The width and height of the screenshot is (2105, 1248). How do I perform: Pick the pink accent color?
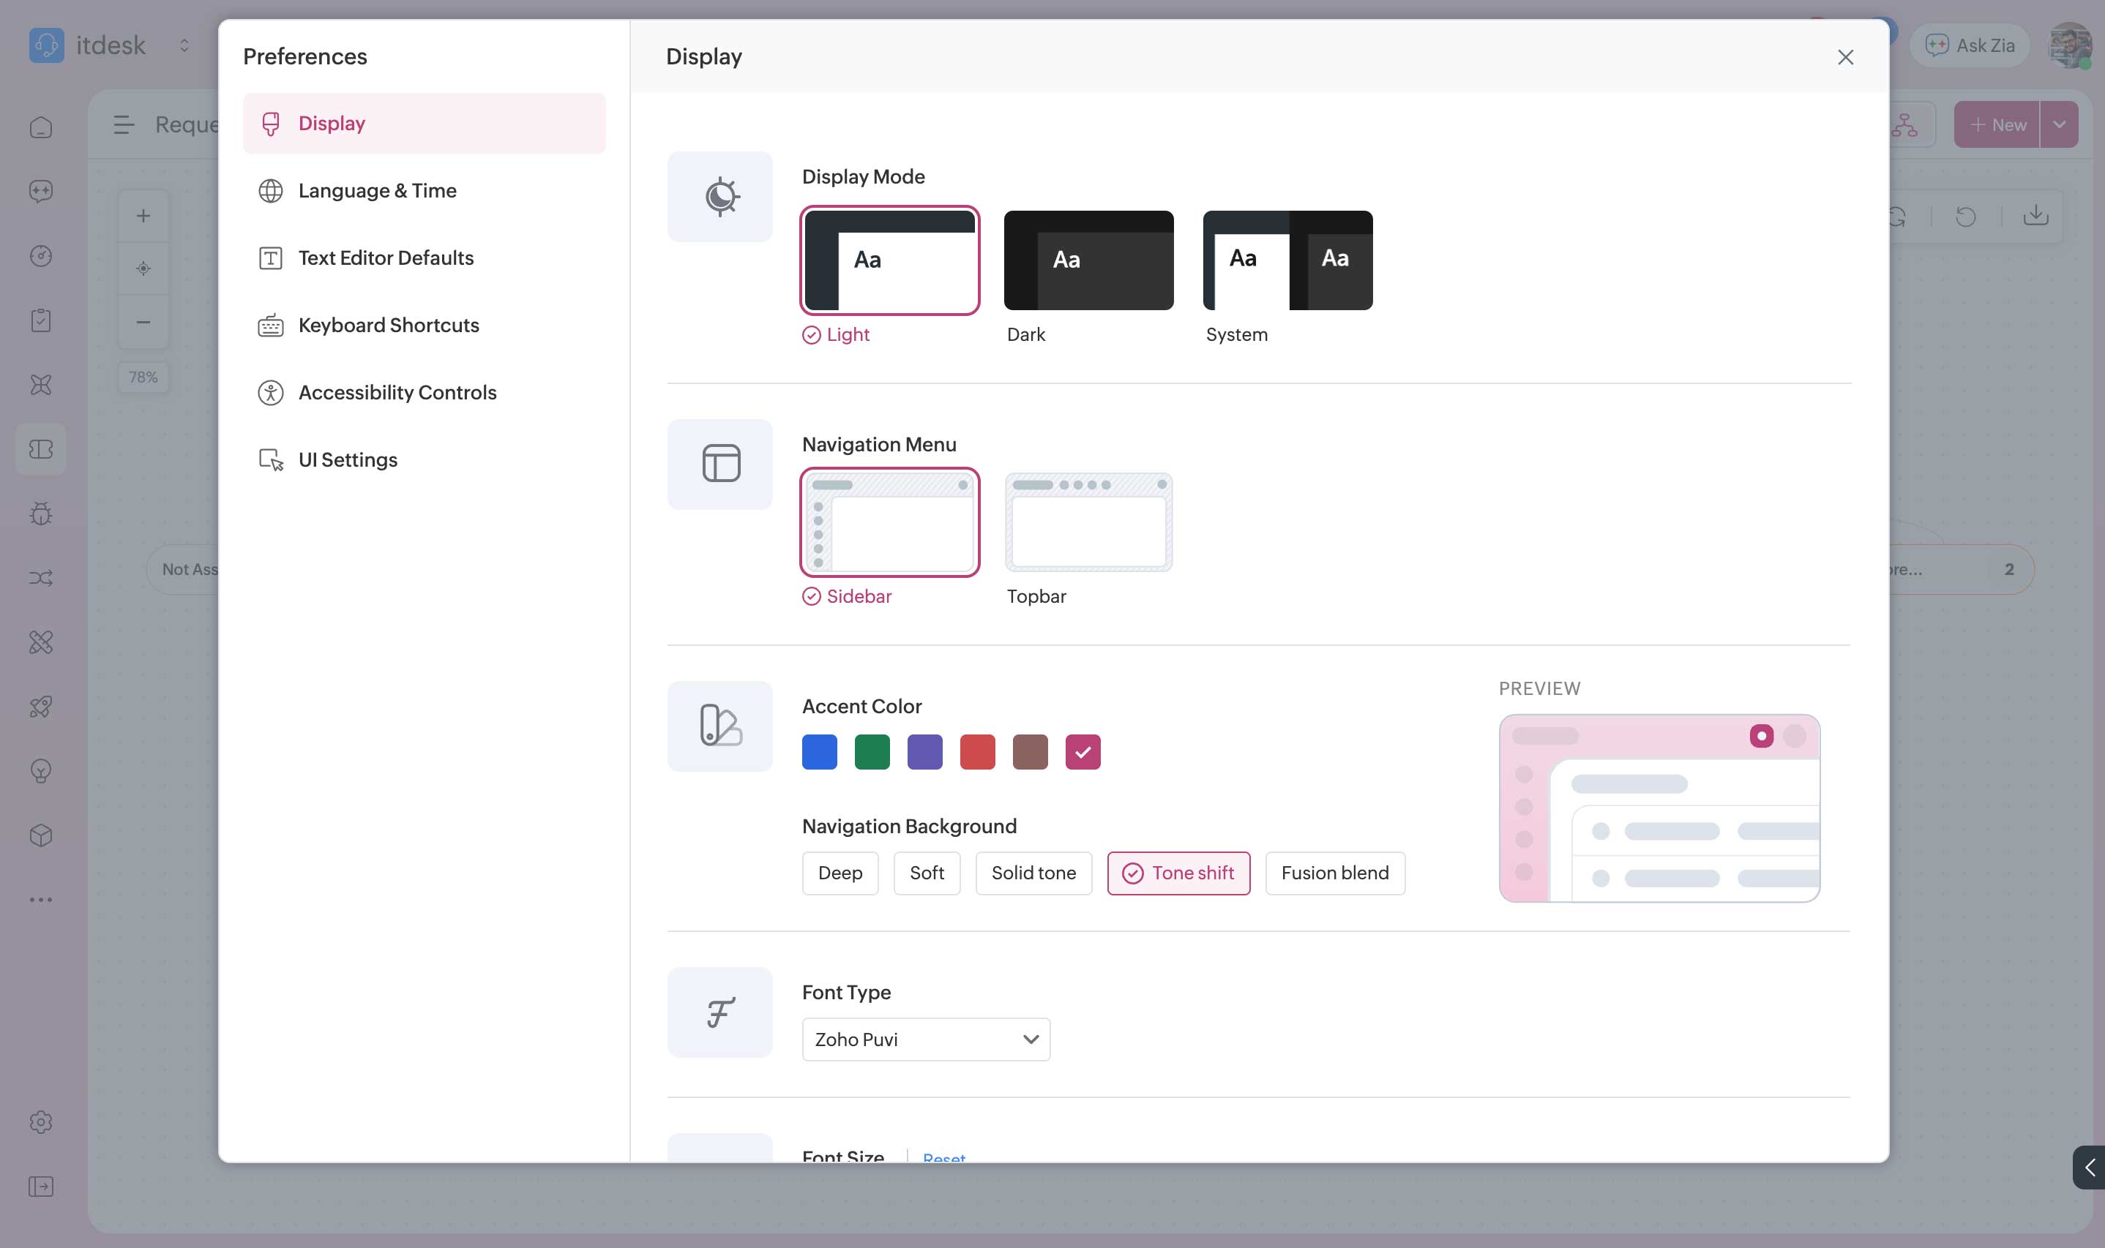pos(1083,752)
